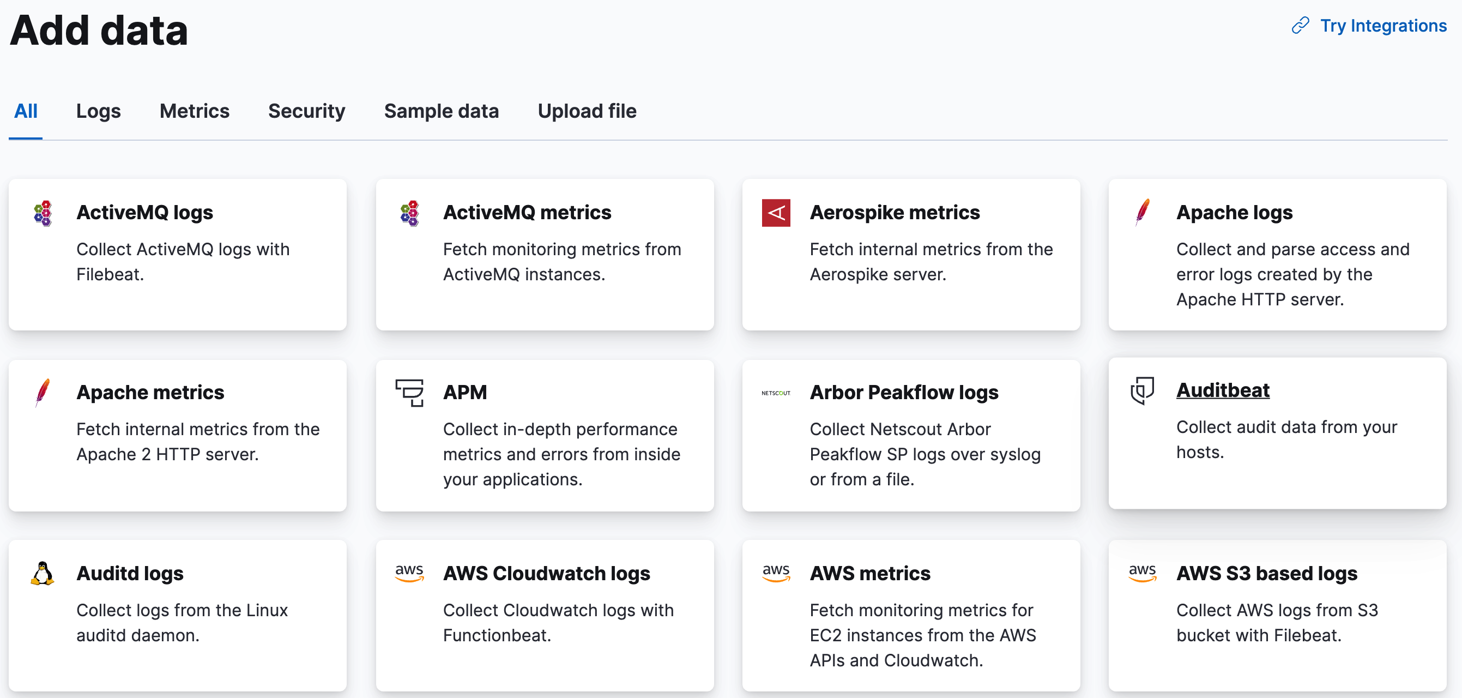The height and width of the screenshot is (698, 1462).
Task: Click the Linux penguin icon for Auditd logs
Action: click(x=42, y=574)
